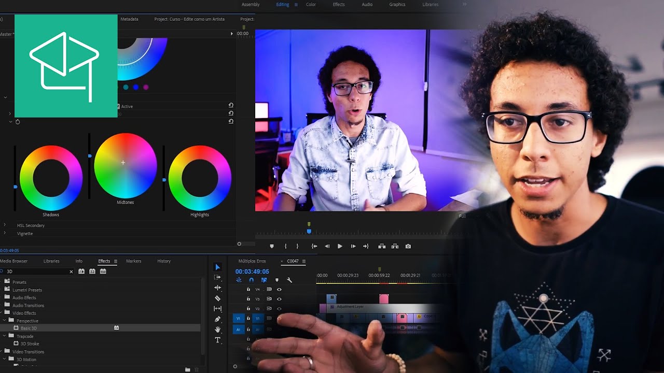Click the Export Frame camera icon

tap(408, 246)
